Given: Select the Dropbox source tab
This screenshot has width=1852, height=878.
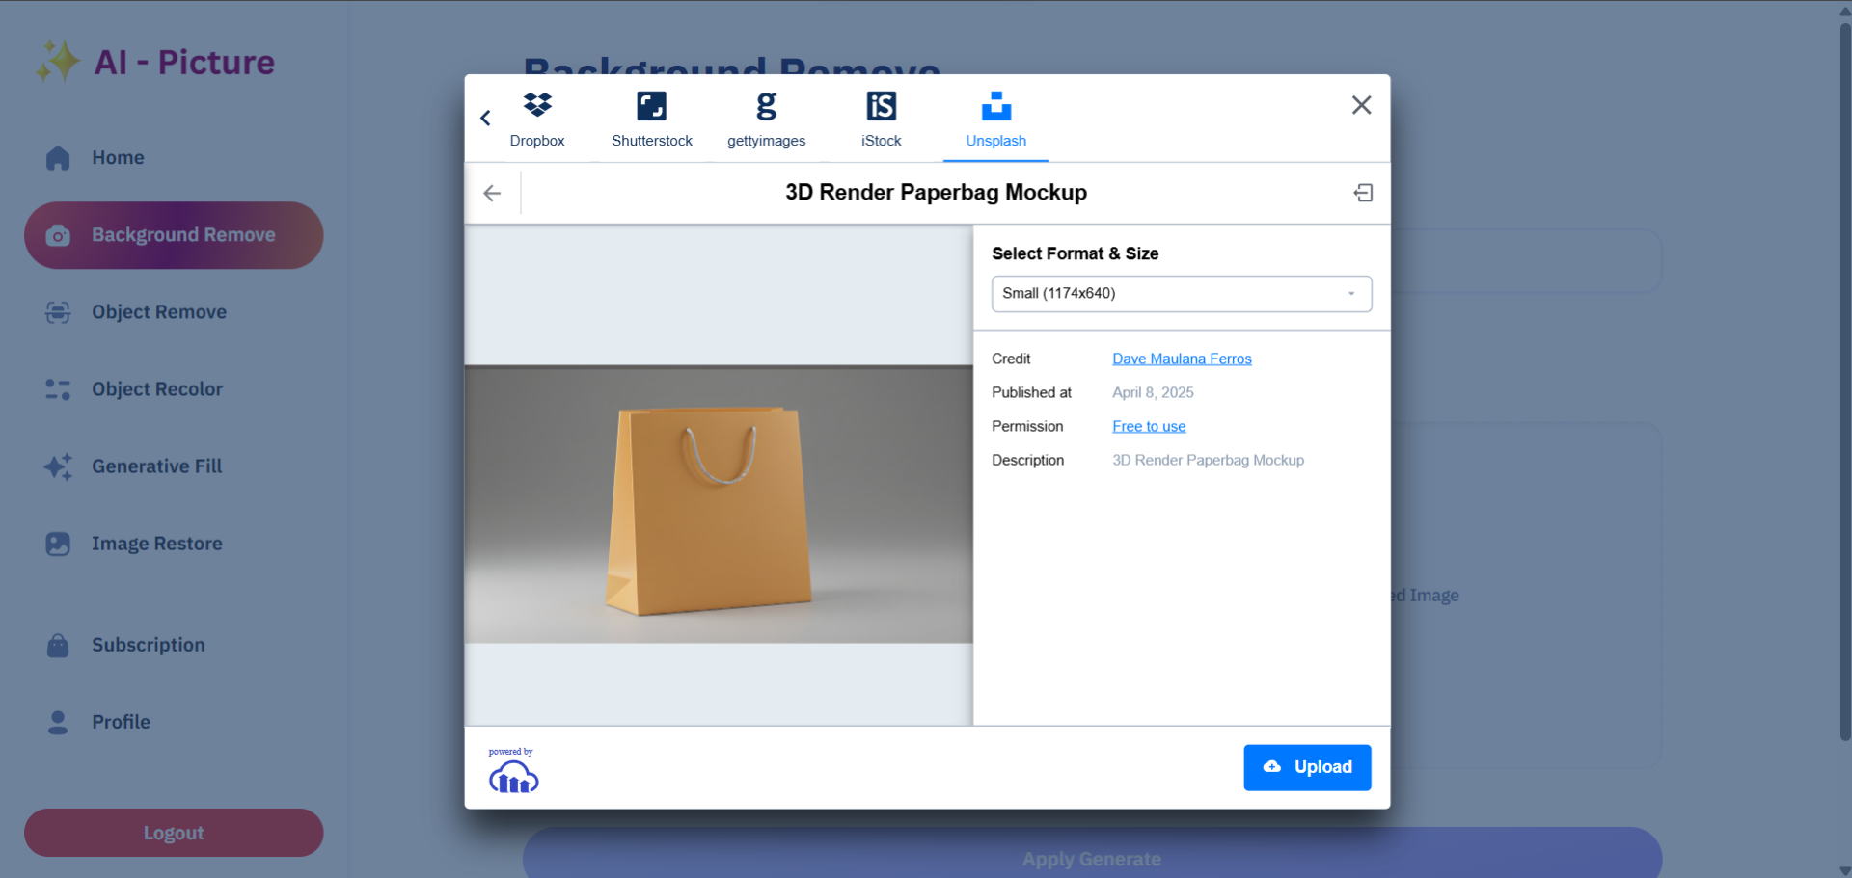Looking at the screenshot, I should [x=537, y=120].
